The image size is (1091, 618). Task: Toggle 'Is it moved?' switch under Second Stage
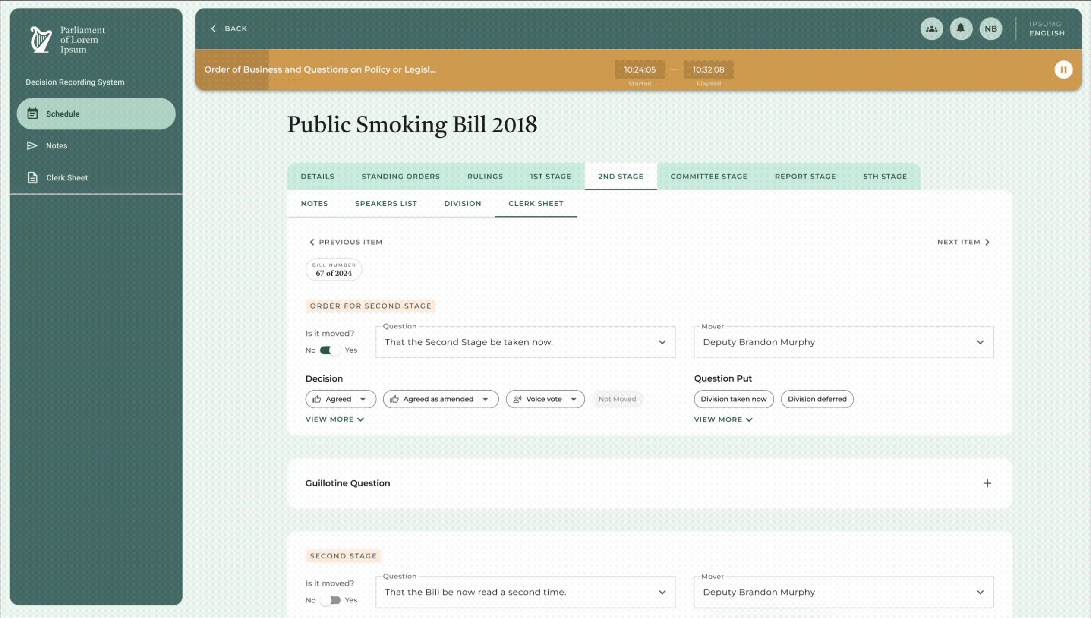click(x=330, y=600)
